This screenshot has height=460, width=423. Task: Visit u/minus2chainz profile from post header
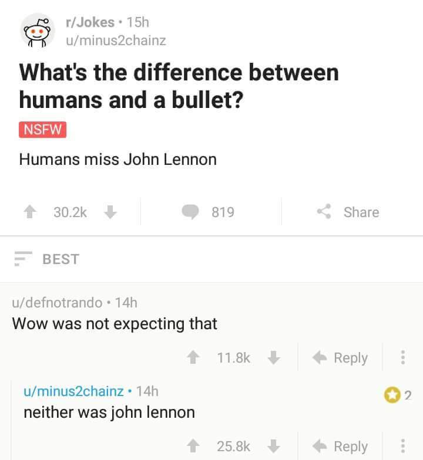pyautogui.click(x=116, y=40)
